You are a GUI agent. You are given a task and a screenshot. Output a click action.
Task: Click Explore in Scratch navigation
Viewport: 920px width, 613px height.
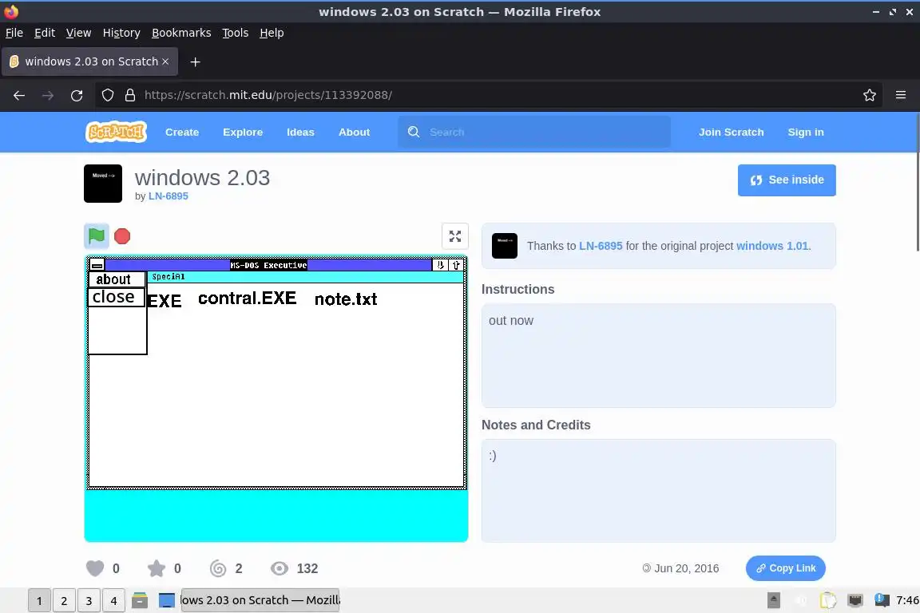243,132
